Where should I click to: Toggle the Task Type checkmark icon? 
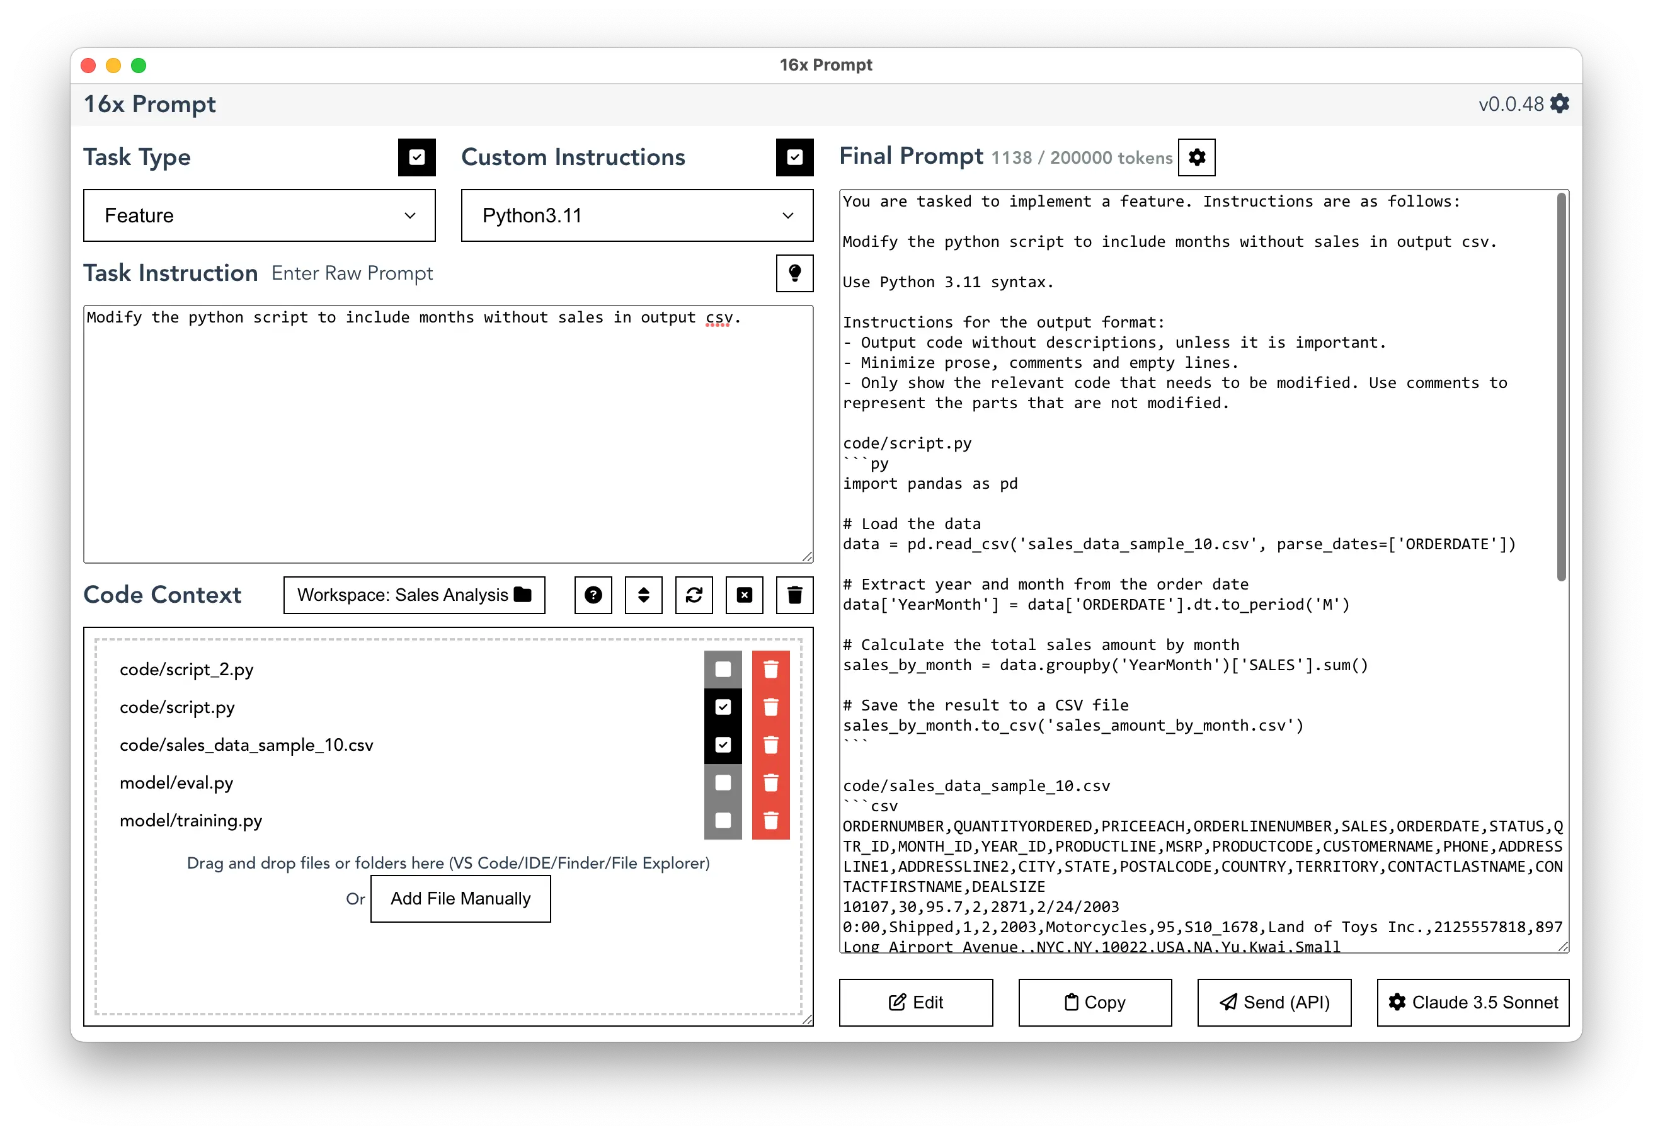[416, 157]
